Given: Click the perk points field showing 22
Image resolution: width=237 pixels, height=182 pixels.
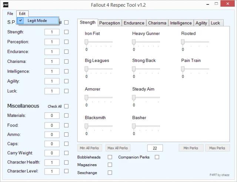Looking at the screenshot, I should pyautogui.click(x=155, y=148).
